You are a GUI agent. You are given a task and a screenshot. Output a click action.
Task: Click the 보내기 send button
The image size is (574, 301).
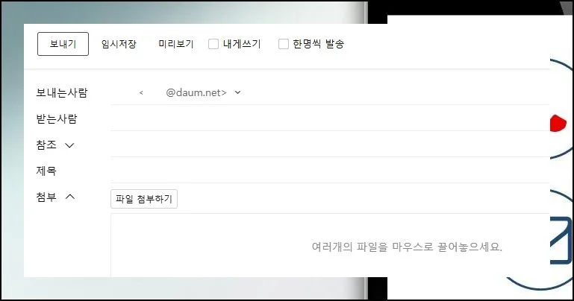click(63, 44)
